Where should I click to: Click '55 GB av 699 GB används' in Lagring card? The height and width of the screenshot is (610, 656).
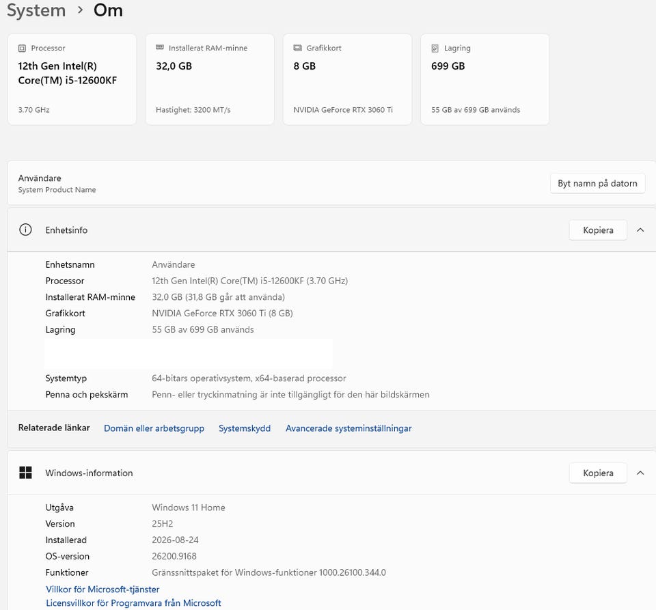coord(476,110)
